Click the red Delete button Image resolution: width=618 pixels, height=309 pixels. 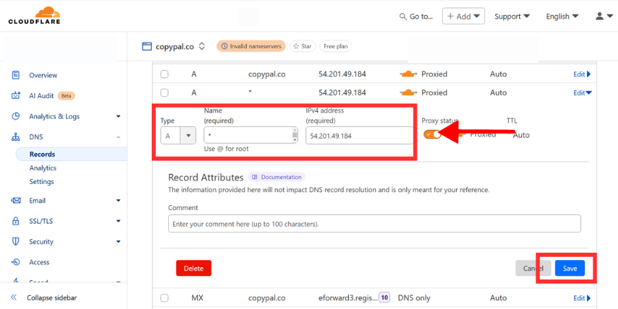pos(194,268)
